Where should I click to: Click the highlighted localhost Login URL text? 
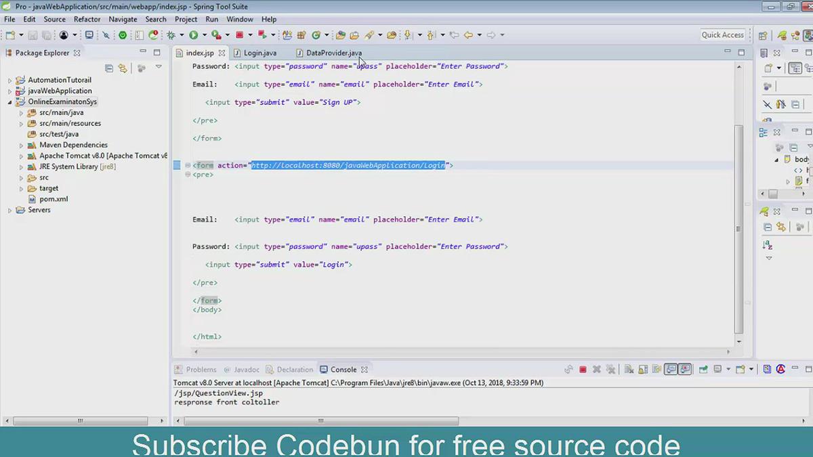point(348,165)
